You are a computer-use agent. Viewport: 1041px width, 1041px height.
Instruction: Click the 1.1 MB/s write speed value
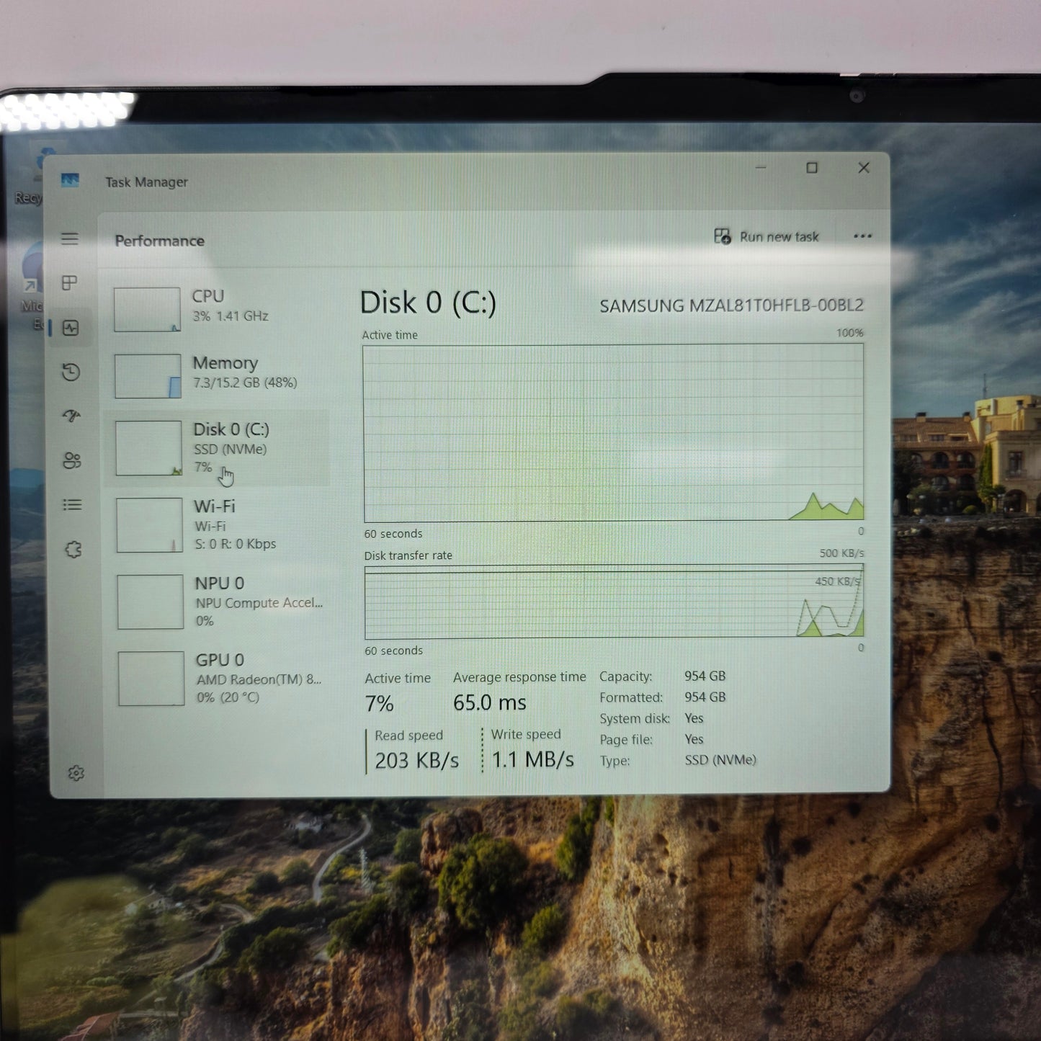(x=533, y=759)
